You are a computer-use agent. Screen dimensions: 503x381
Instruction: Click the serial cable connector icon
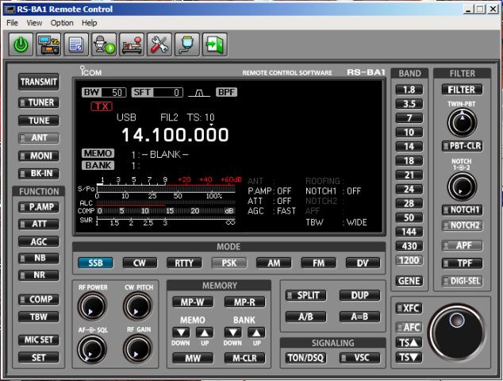186,44
